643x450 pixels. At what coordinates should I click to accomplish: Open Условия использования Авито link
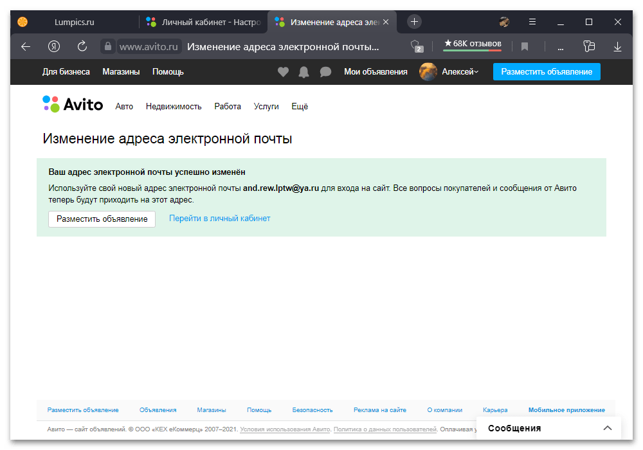click(285, 429)
